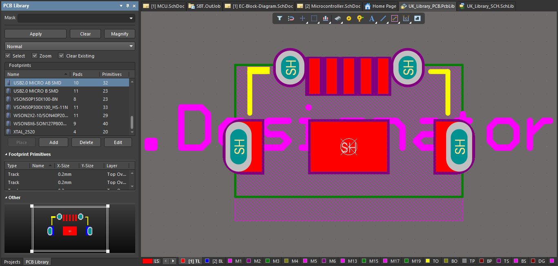Open the snapping magnet options
Image resolution: width=558 pixels, height=266 pixels.
(291, 18)
